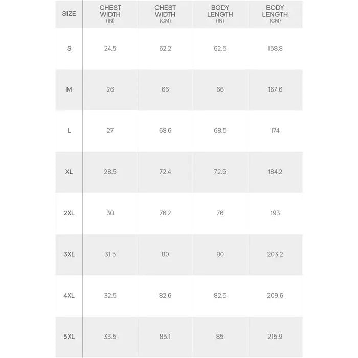This screenshot has width=358, height=358.
Task: Click the 4XL size row label
Action: point(69,296)
